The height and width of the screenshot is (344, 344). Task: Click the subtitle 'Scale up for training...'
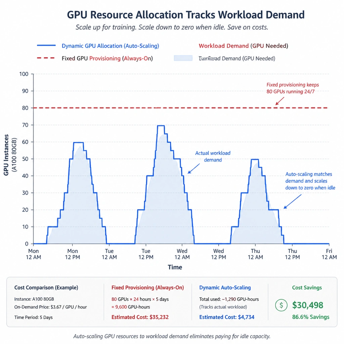pos(172,27)
